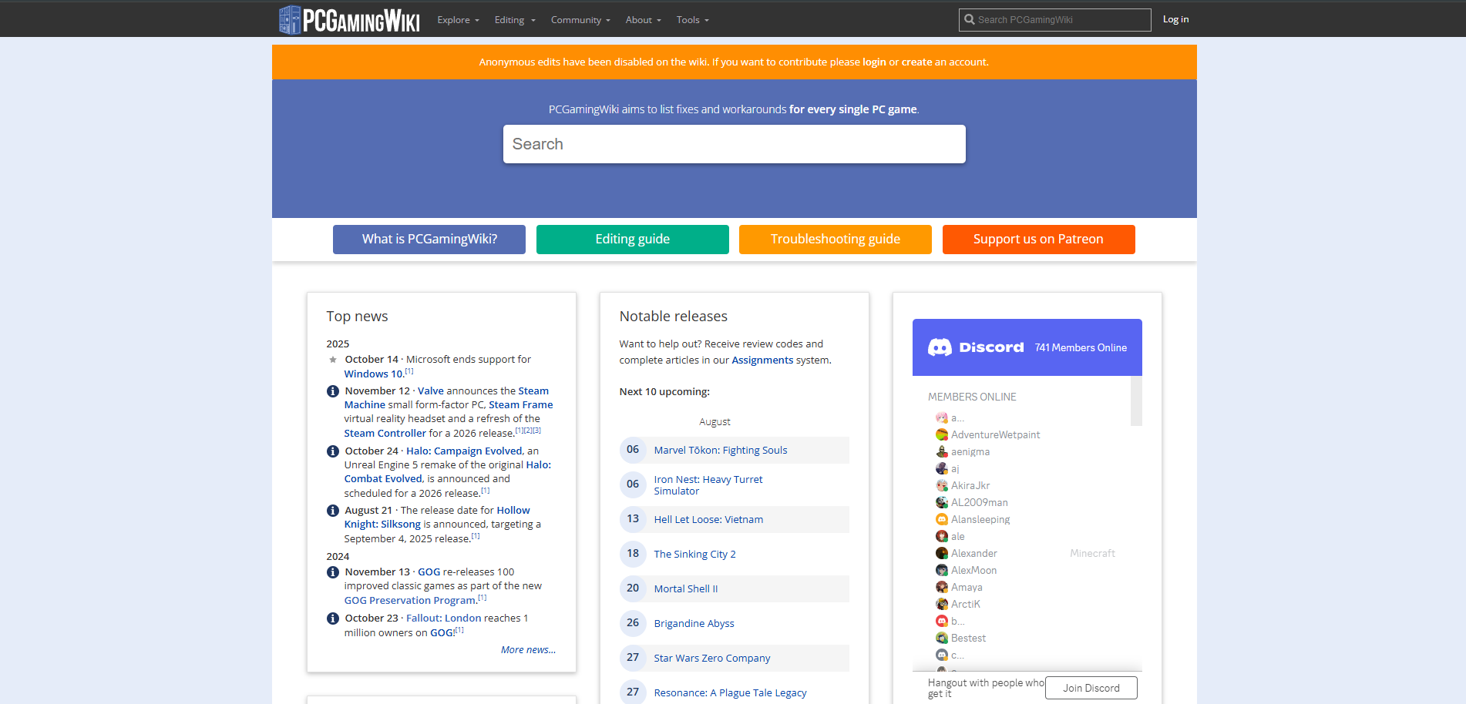Click info icon beside August 21 news
The width and height of the screenshot is (1466, 704).
tap(333, 511)
